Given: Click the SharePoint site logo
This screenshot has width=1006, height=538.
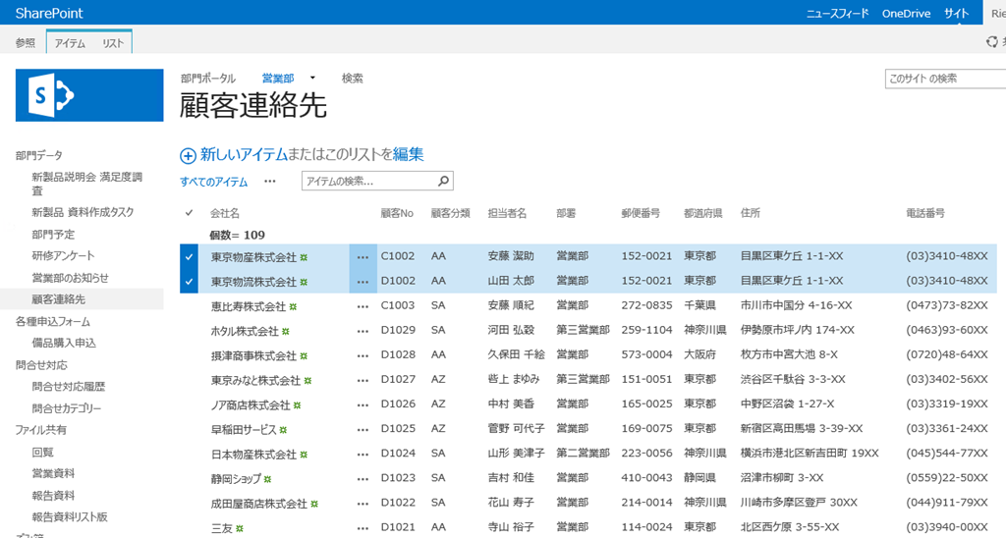Looking at the screenshot, I should pyautogui.click(x=89, y=95).
